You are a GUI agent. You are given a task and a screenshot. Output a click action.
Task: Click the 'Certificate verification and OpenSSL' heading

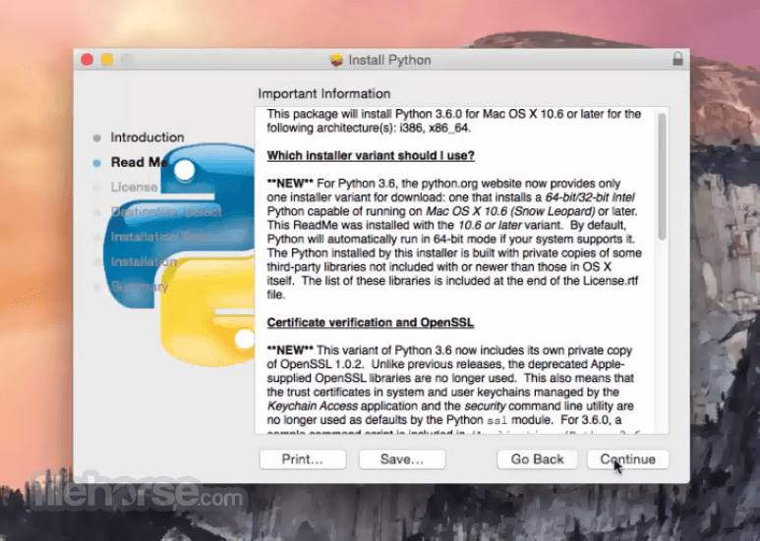371,323
